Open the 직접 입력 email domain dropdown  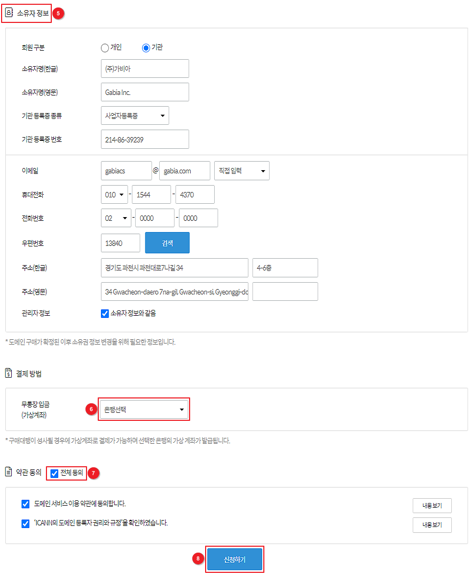coord(241,171)
